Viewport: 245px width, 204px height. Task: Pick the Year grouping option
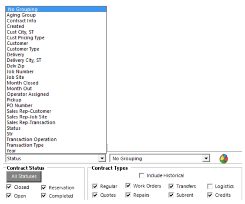point(56,150)
